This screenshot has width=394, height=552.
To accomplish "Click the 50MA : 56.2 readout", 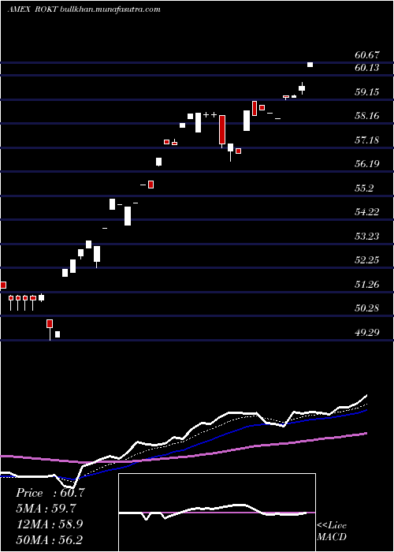I will pyautogui.click(x=50, y=539).
